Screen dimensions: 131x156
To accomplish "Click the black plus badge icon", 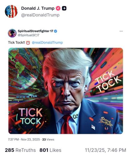I will point(64,8).
